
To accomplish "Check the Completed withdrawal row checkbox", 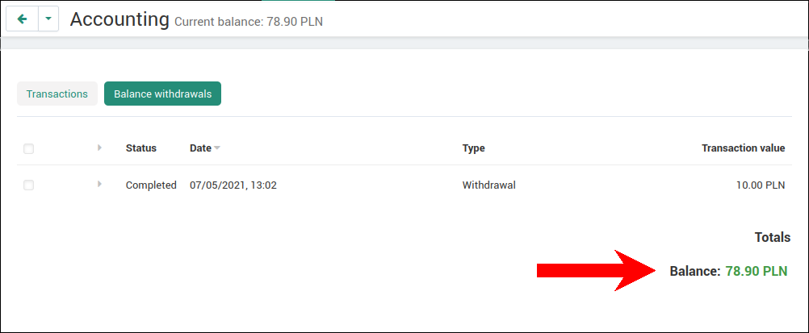I will (29, 185).
